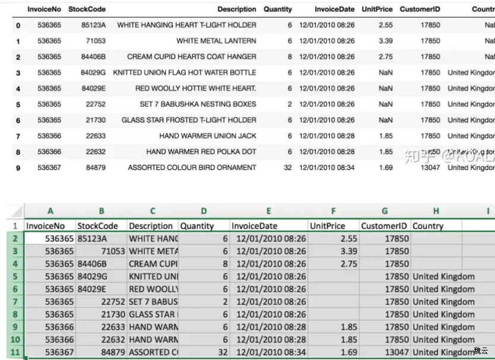
Task: Click dataframe row index 9
Action: click(x=18, y=168)
